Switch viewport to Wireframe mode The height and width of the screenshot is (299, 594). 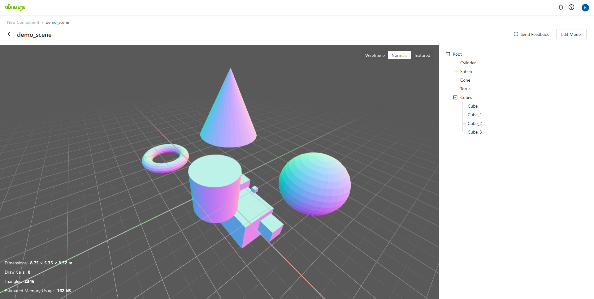tap(375, 55)
